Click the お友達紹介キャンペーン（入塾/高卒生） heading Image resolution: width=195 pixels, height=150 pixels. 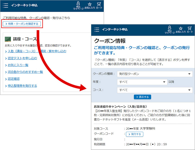120,107
